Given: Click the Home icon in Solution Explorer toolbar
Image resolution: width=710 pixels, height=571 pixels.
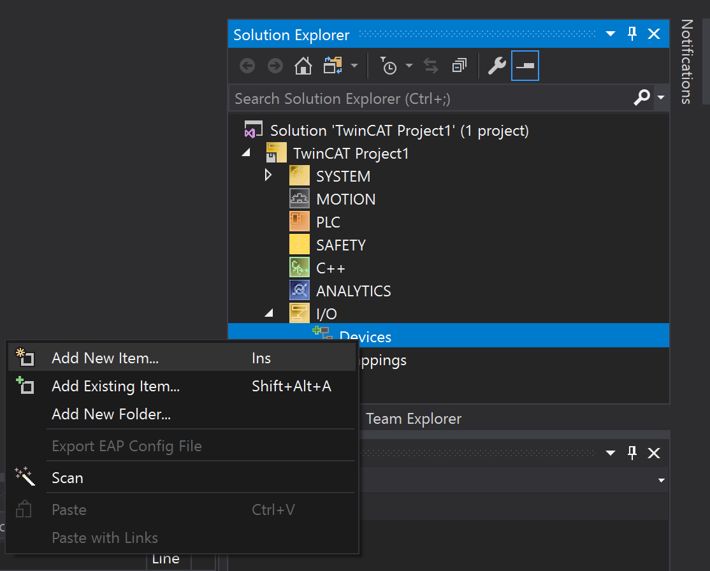Looking at the screenshot, I should point(303,66).
